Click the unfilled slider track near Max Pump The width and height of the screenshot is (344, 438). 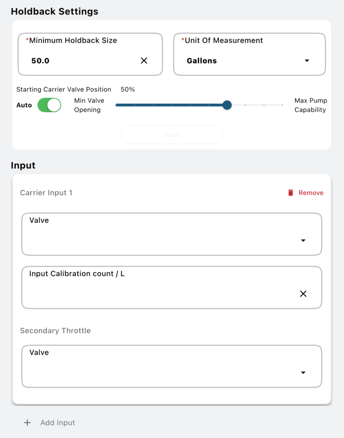pyautogui.click(x=264, y=105)
